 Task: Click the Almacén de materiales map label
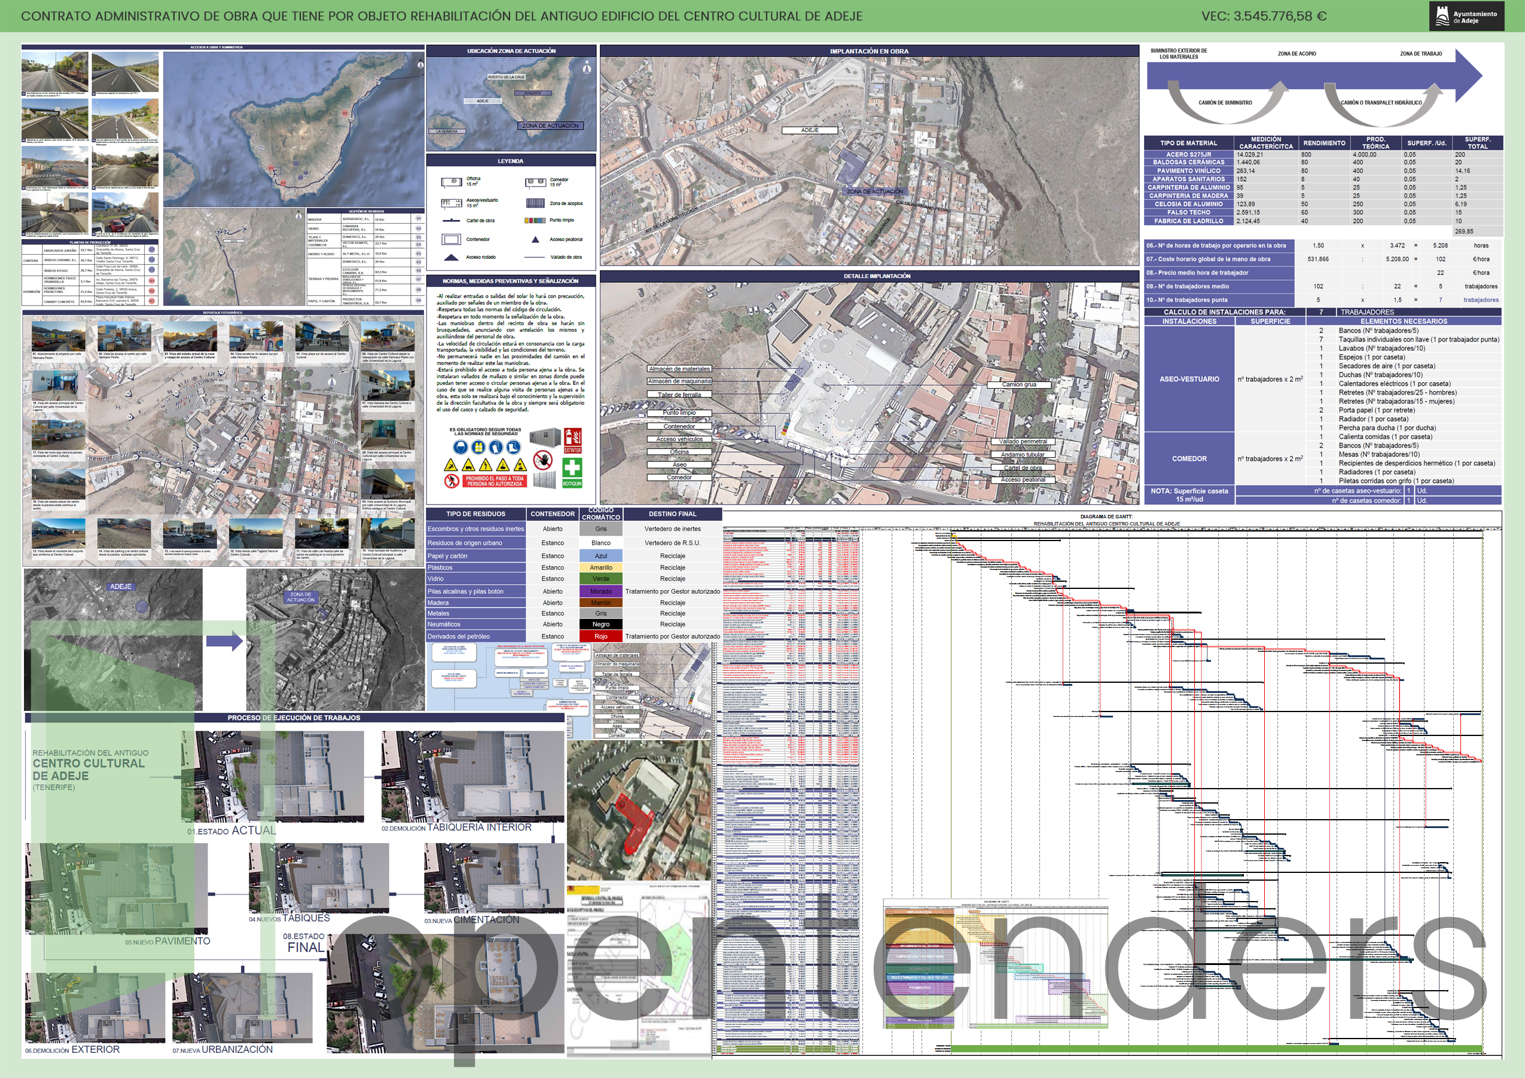tap(679, 369)
